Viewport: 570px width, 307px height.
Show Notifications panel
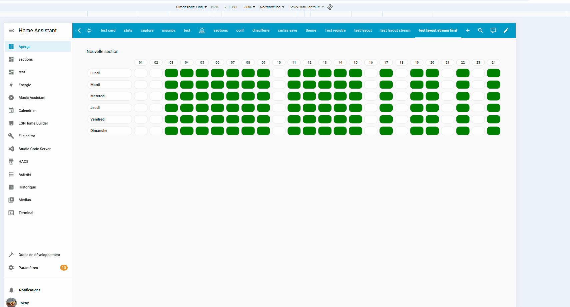38,290
